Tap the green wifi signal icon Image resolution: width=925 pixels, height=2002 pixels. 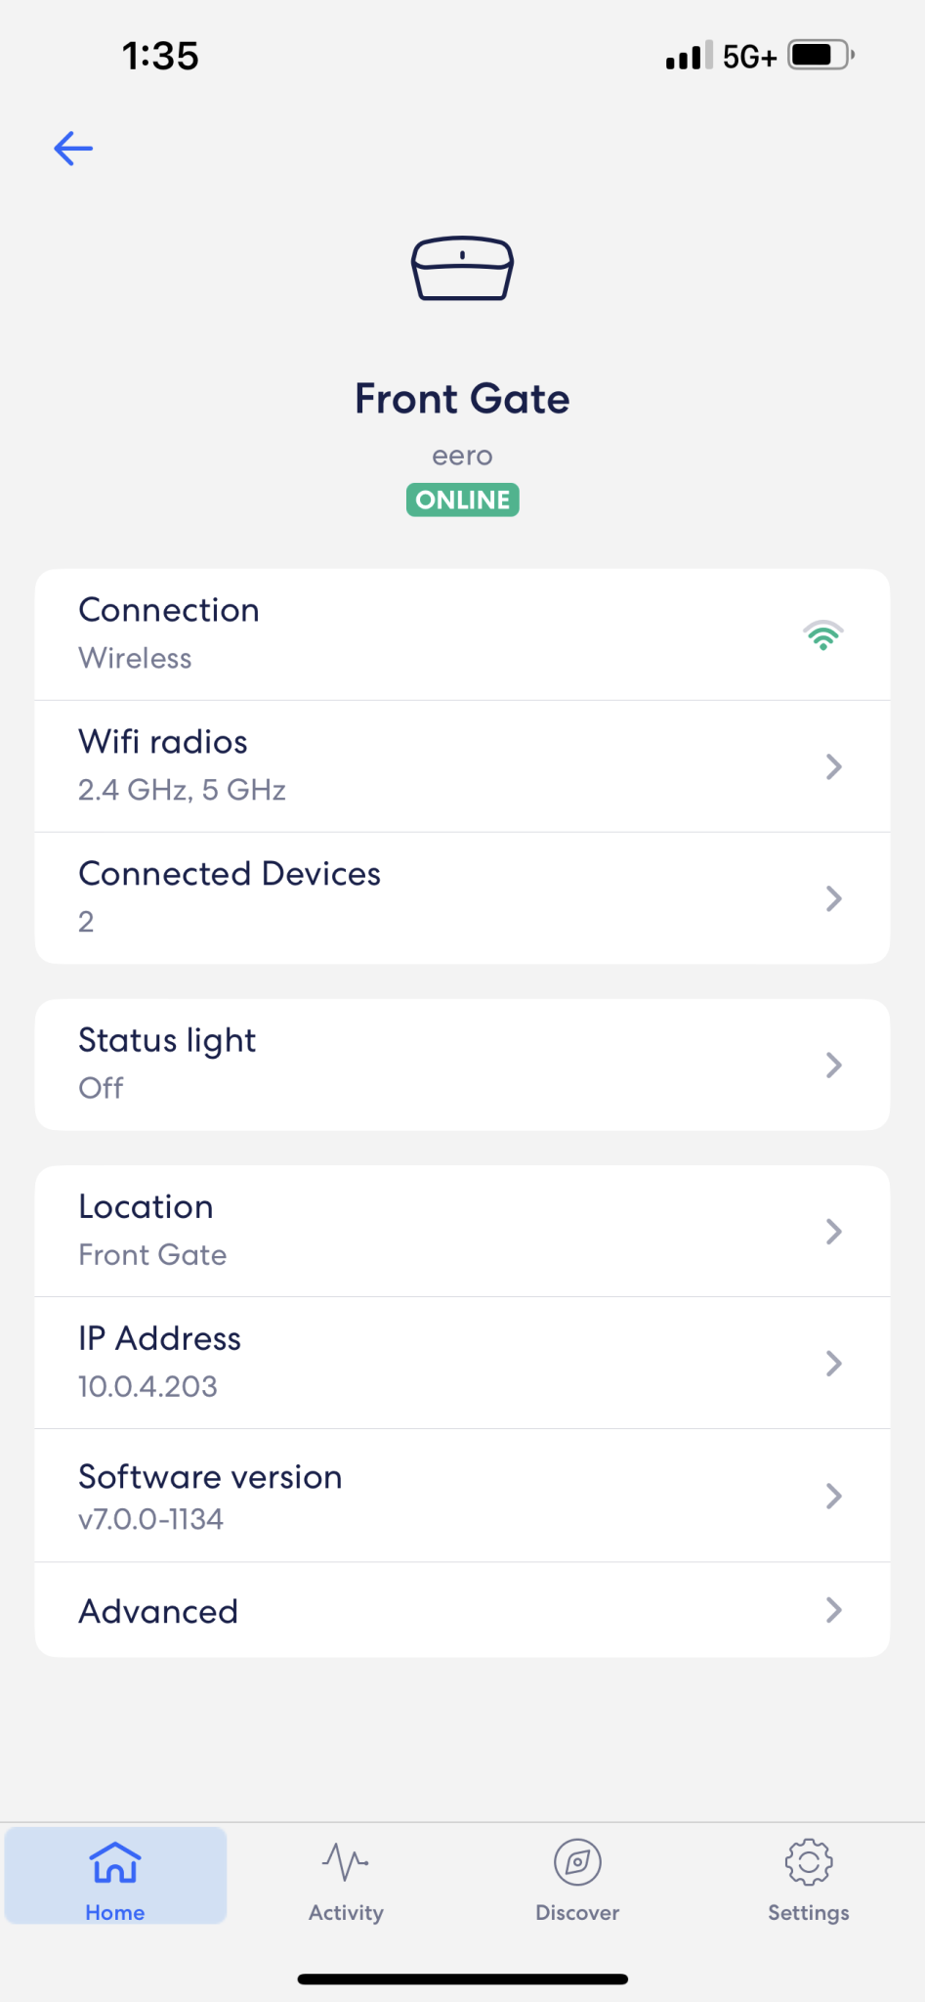click(x=822, y=635)
